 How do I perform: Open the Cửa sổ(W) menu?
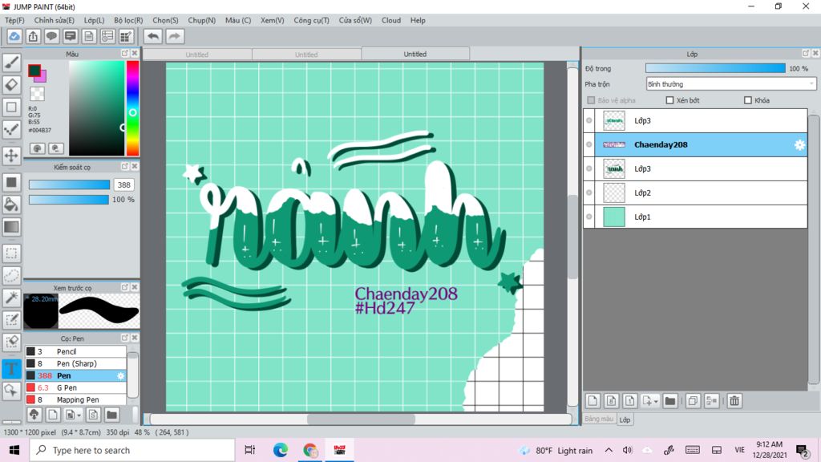355,20
